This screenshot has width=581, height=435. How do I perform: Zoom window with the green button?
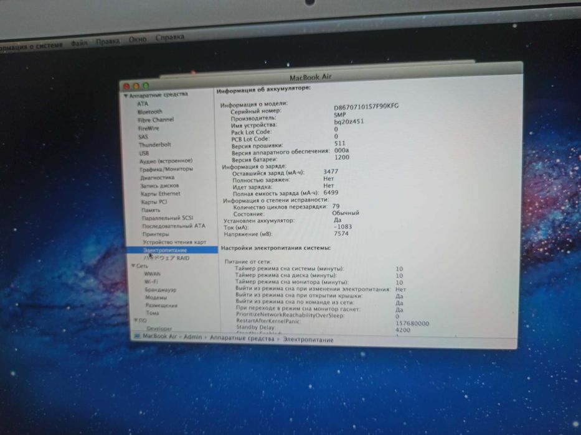click(x=146, y=86)
